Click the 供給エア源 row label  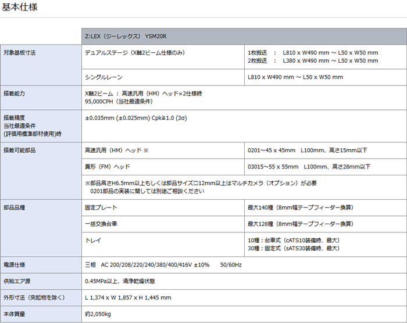pos(17,281)
